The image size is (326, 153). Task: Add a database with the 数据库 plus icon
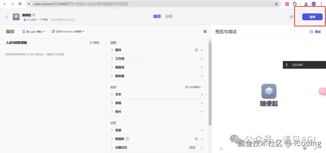(x=202, y=139)
